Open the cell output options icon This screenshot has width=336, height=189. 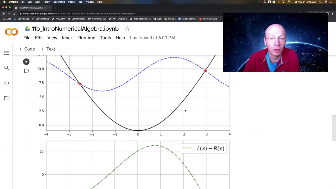pyautogui.click(x=27, y=71)
